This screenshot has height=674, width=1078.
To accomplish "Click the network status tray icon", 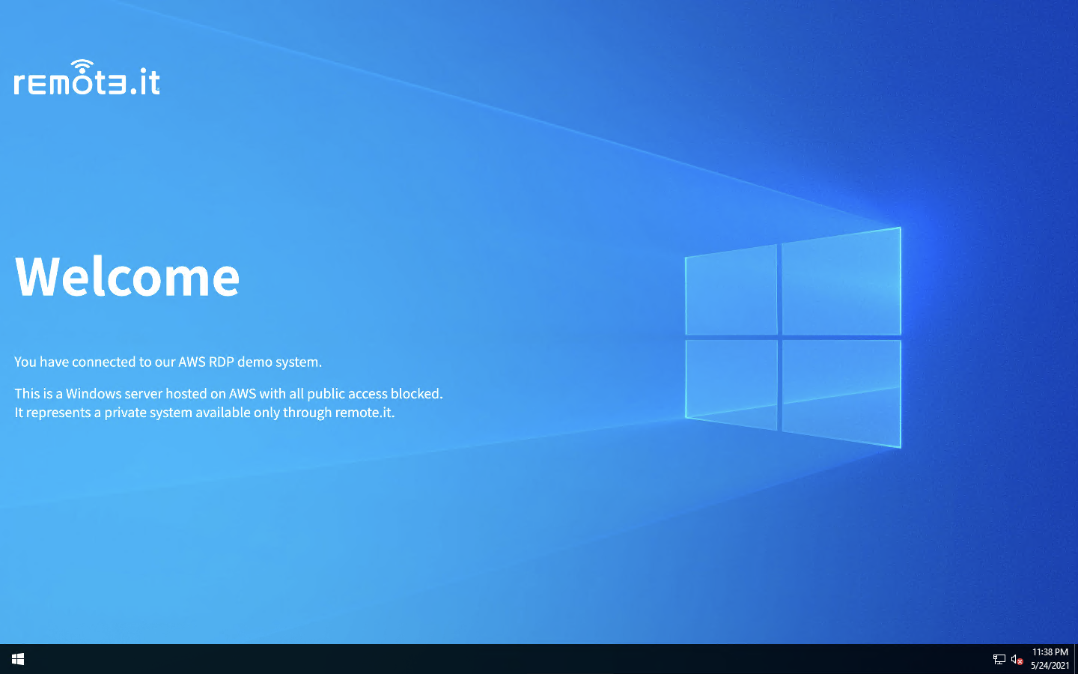I will [x=999, y=659].
